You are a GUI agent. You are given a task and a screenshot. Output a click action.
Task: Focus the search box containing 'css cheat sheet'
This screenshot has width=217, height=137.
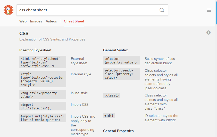click(x=88, y=10)
